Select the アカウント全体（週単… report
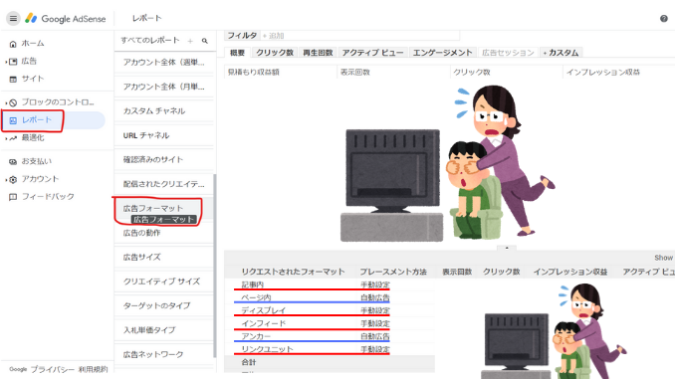Image resolution: width=675 pixels, height=379 pixels. tap(164, 63)
